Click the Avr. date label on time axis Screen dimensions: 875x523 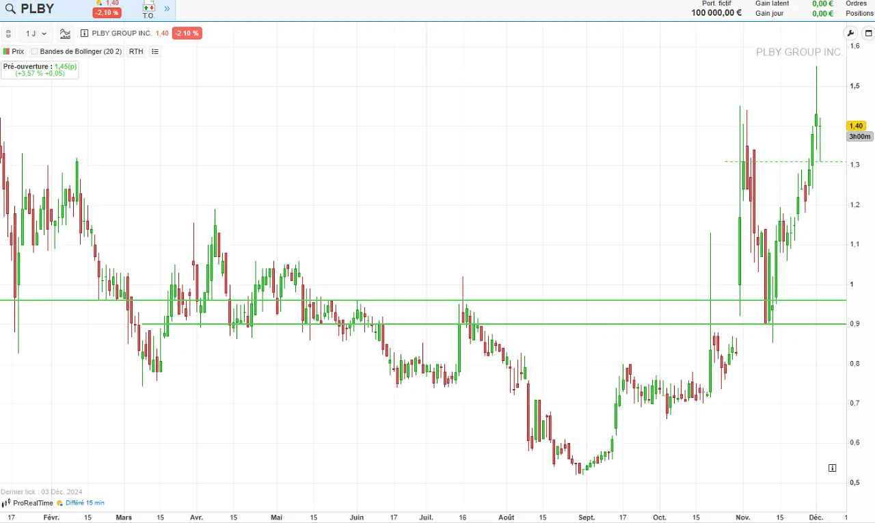click(197, 518)
